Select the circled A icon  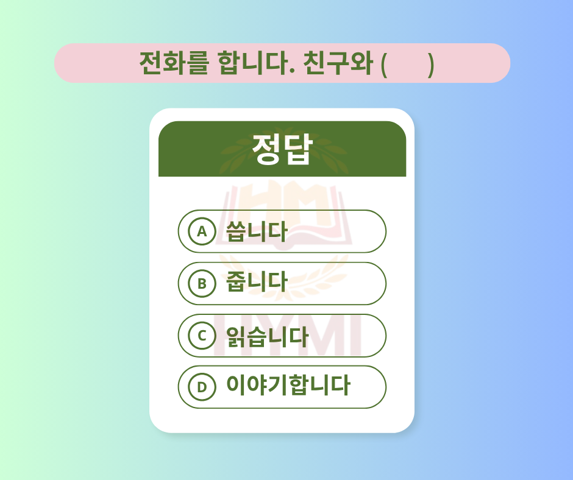[202, 231]
